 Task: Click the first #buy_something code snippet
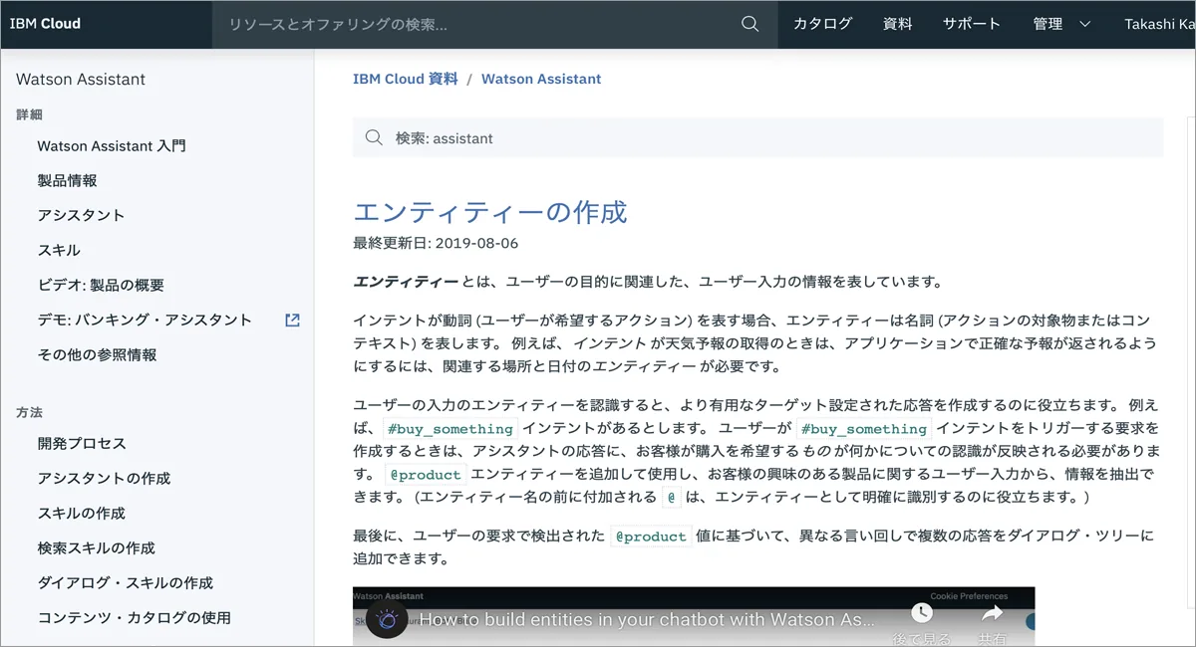click(x=449, y=429)
